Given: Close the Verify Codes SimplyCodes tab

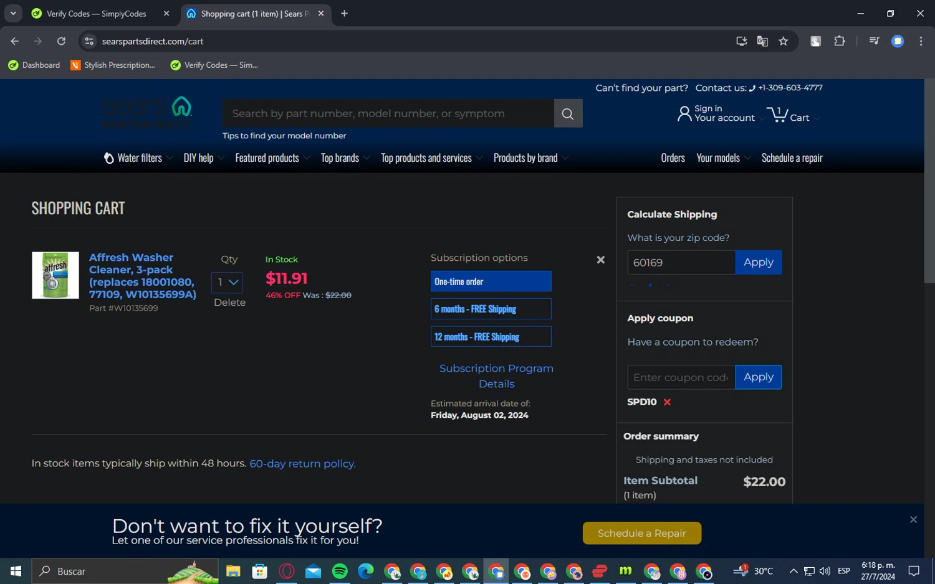Looking at the screenshot, I should pos(166,14).
